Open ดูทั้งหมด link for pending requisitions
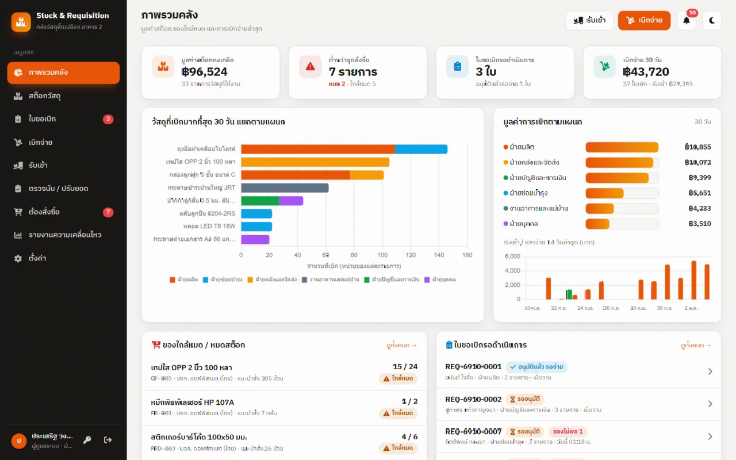This screenshot has width=736, height=460. [696, 346]
